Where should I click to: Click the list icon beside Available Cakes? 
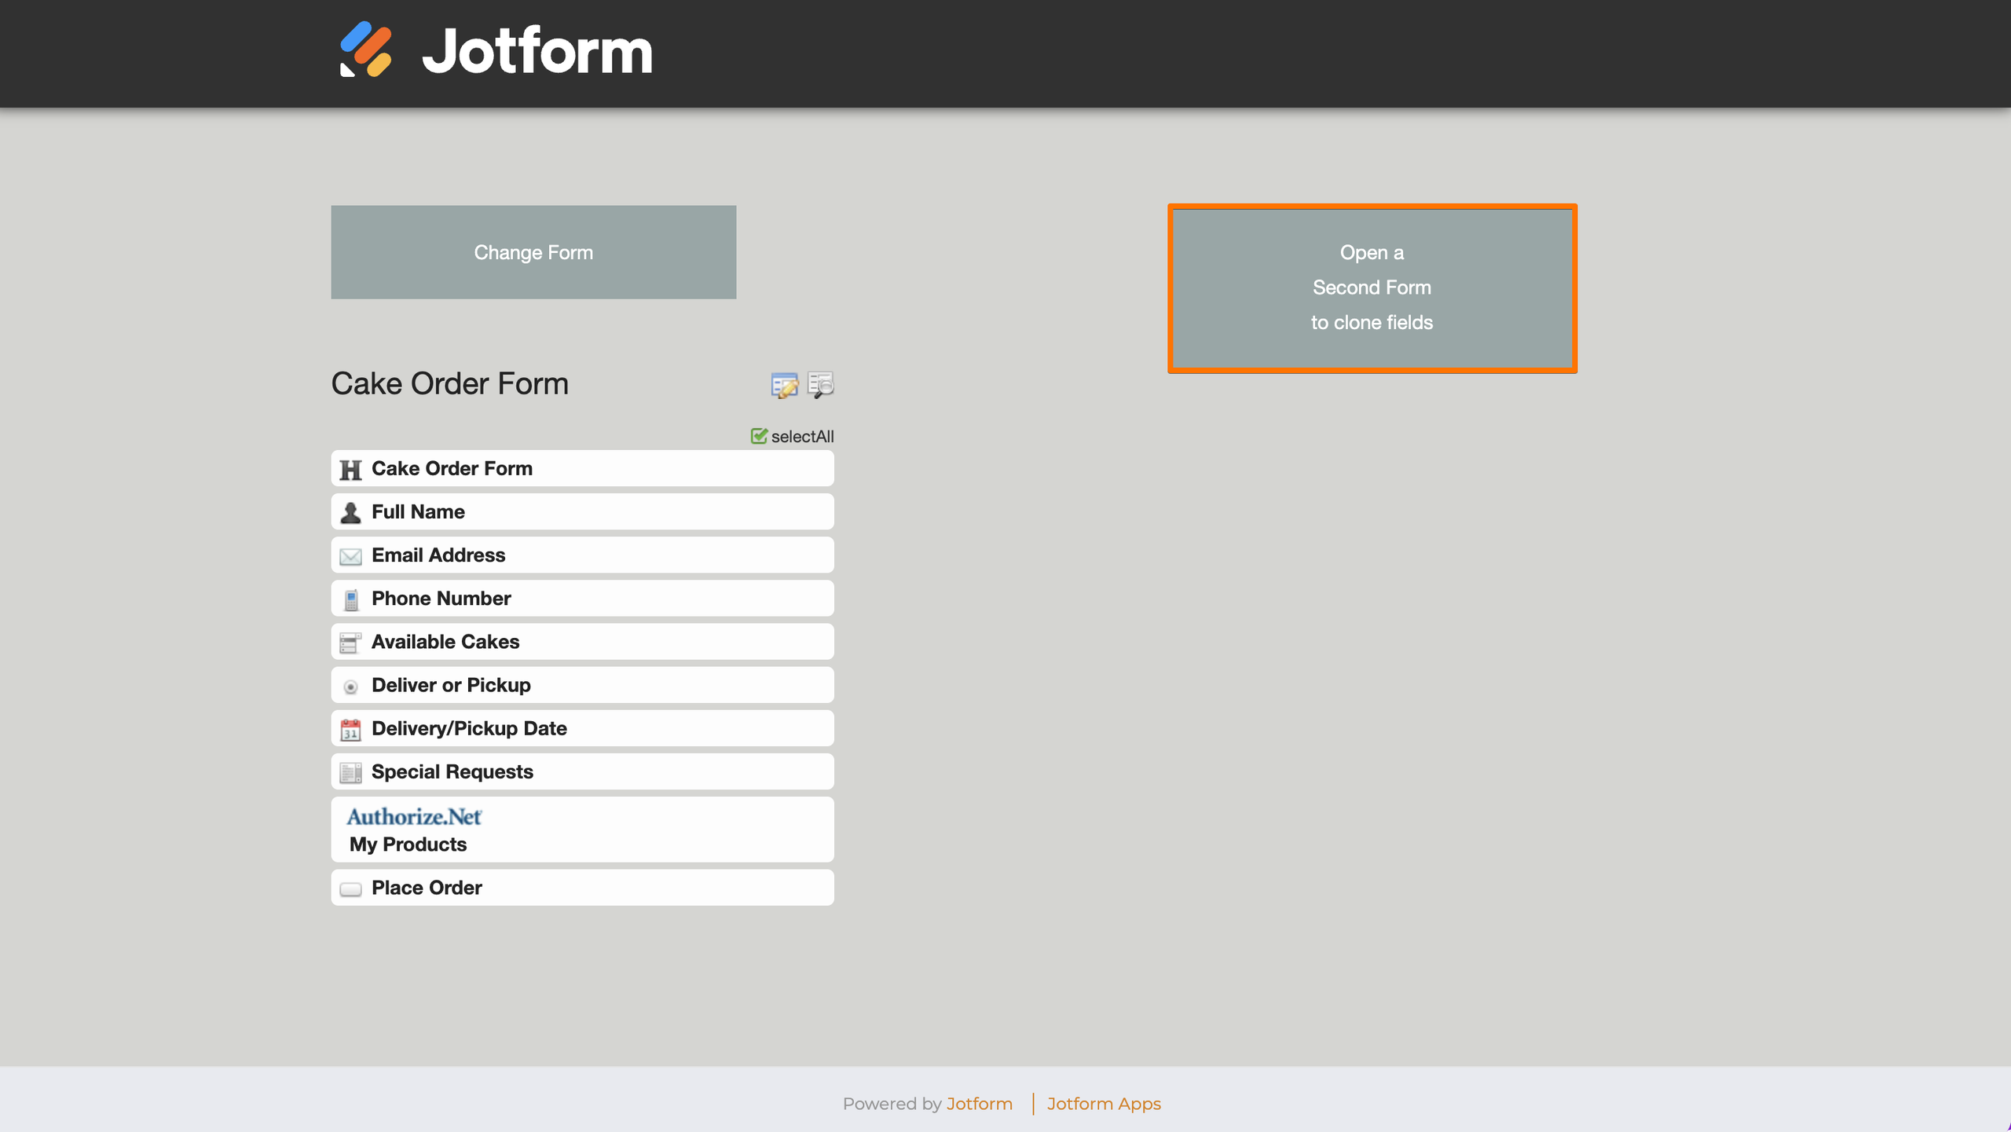(x=350, y=643)
